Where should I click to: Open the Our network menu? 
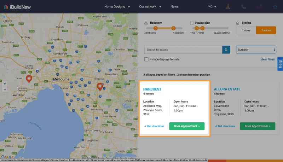click(x=150, y=7)
